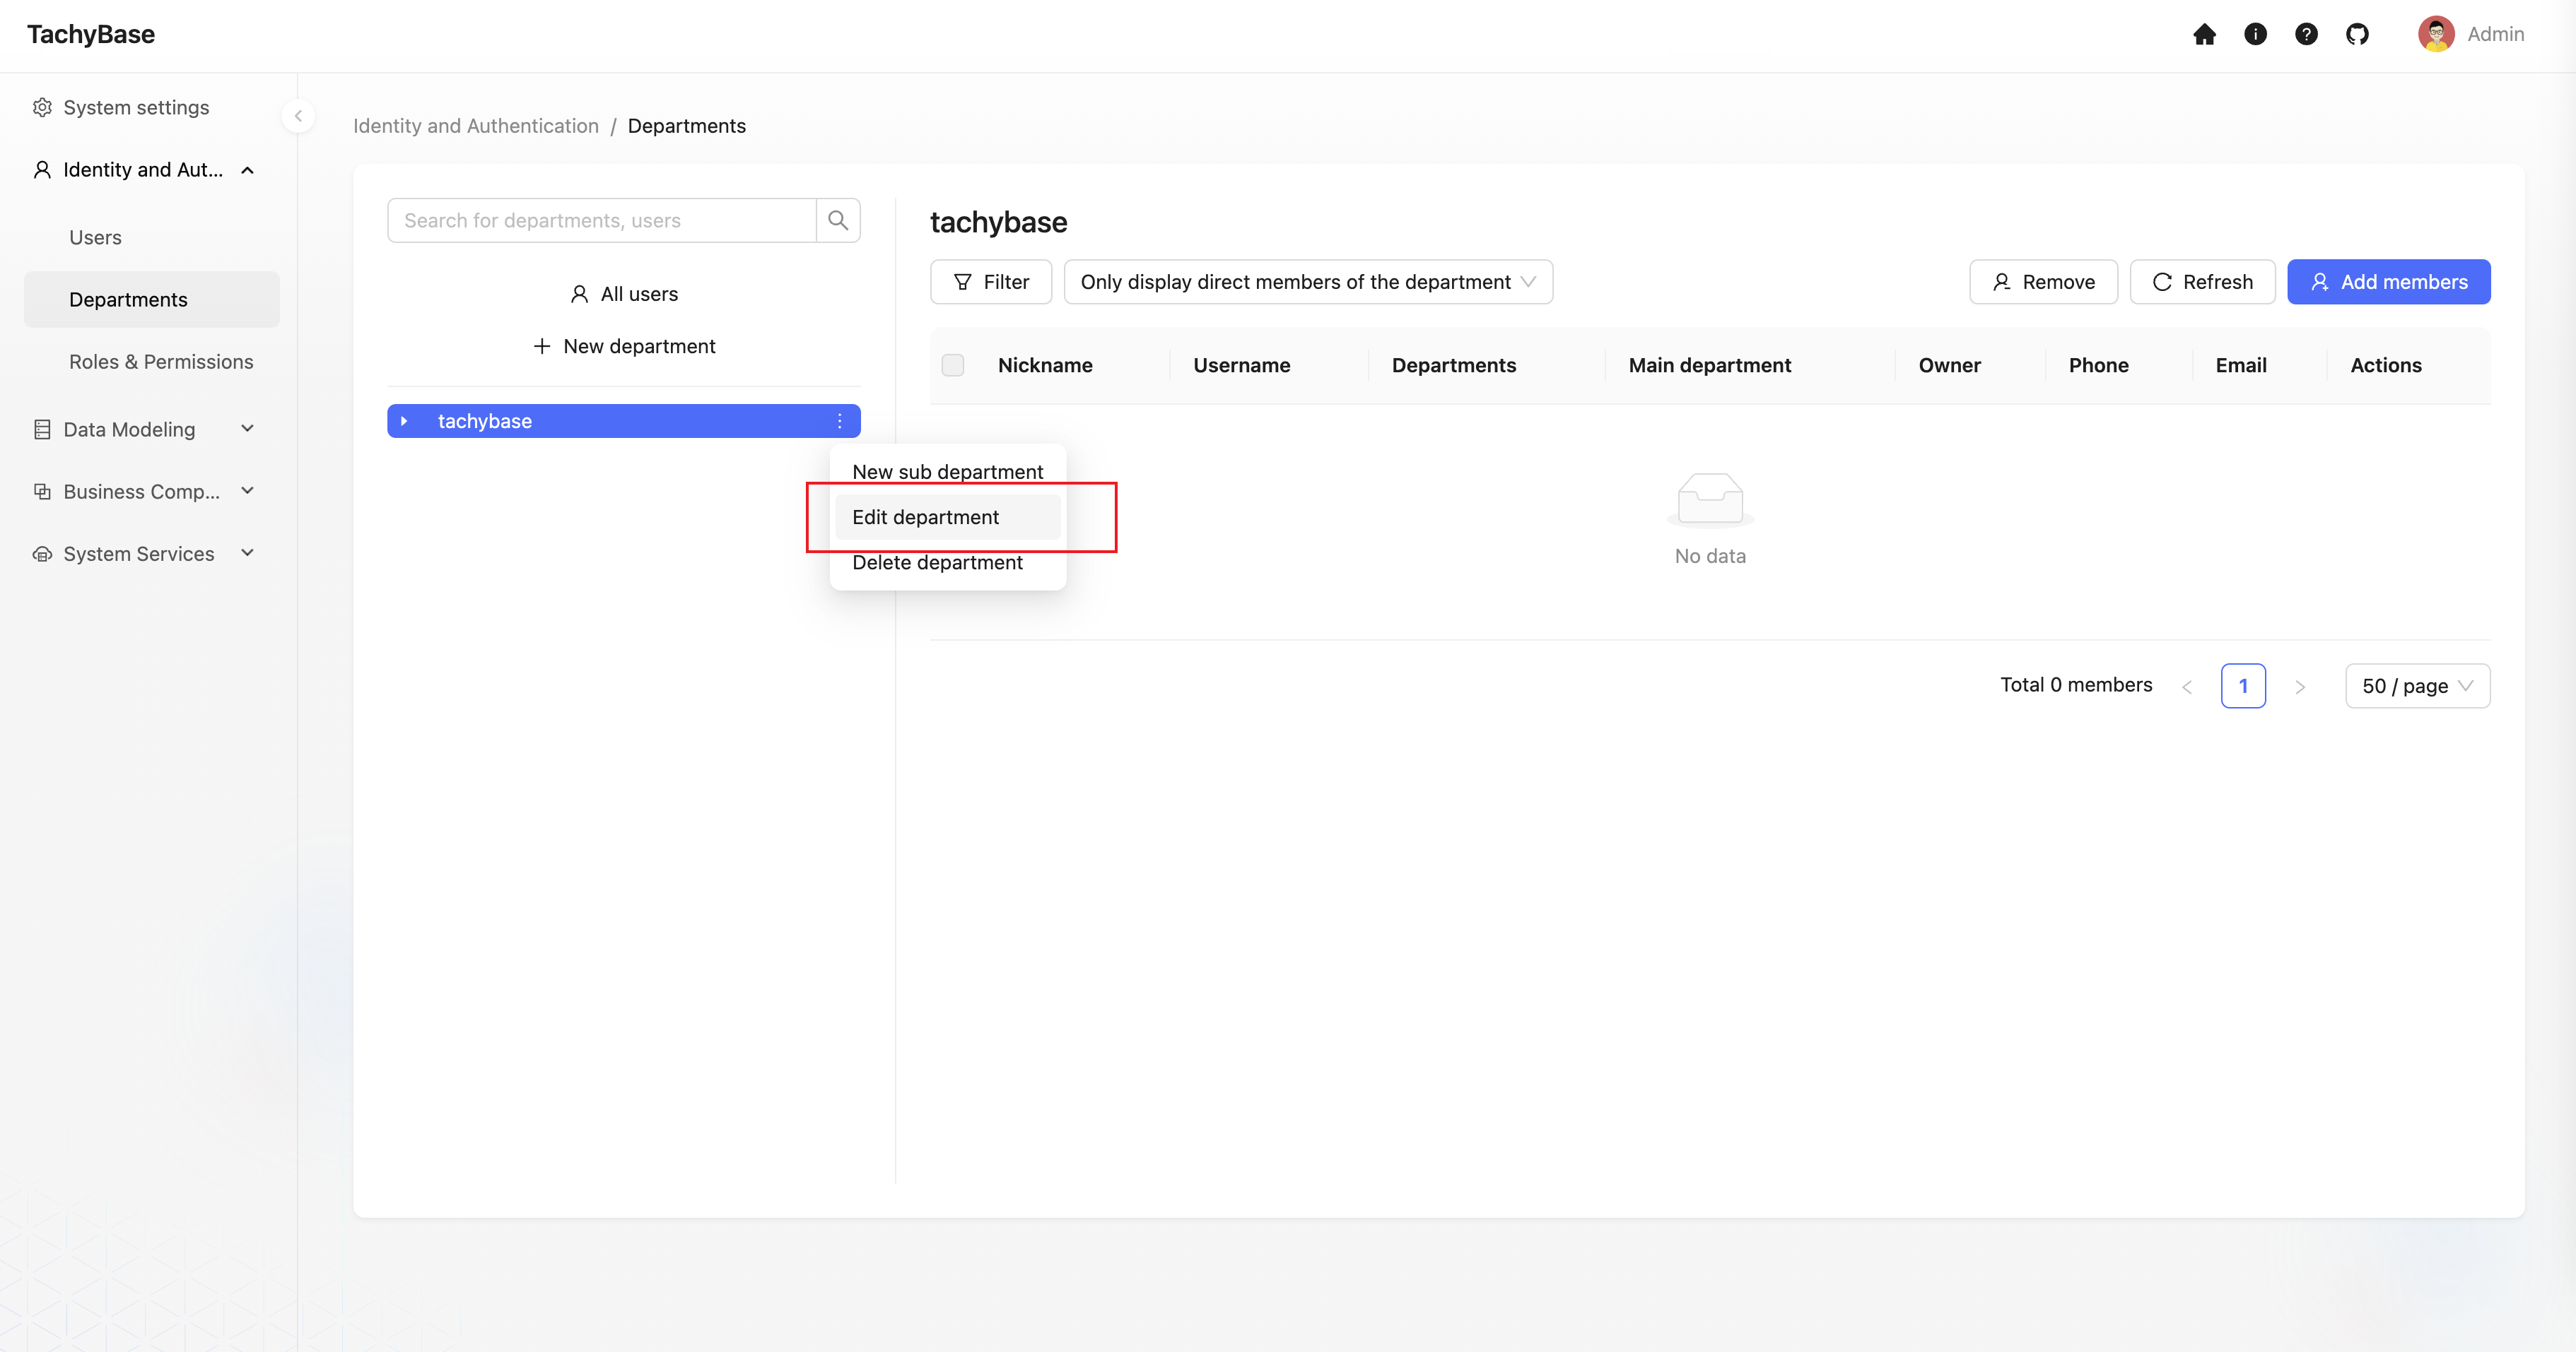Click the info circle icon
The height and width of the screenshot is (1352, 2576).
2255,34
